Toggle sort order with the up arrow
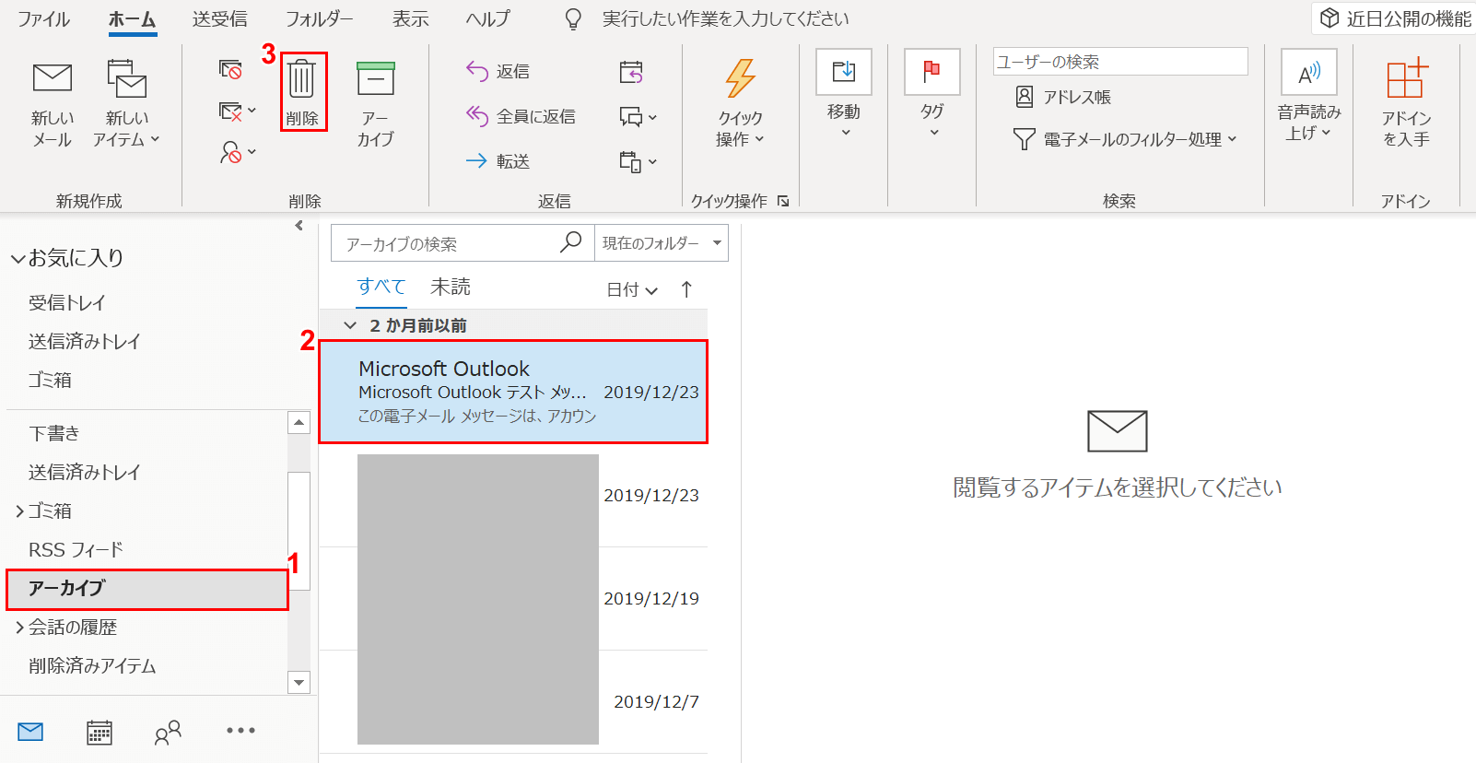 (x=686, y=289)
